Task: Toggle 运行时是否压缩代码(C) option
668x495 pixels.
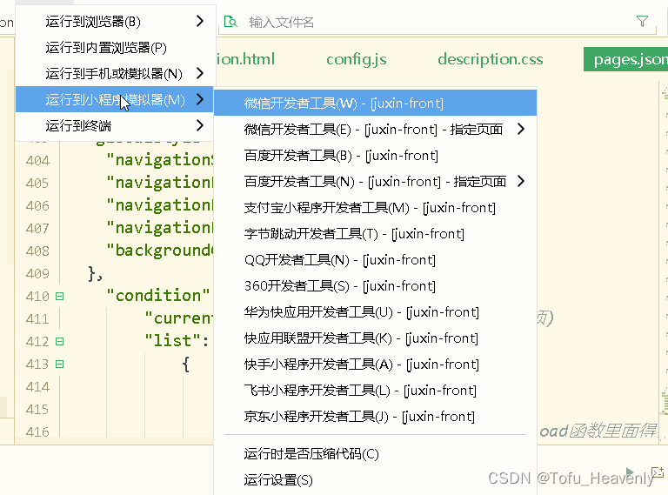Action: [x=375, y=454]
